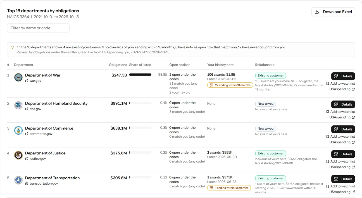The height and width of the screenshot is (198, 362).
Task: Click the lightbulb insight icon
Action: [x=13, y=47]
